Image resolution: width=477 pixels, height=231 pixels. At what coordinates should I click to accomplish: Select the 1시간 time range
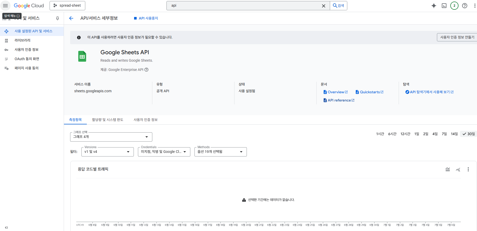click(x=380, y=134)
